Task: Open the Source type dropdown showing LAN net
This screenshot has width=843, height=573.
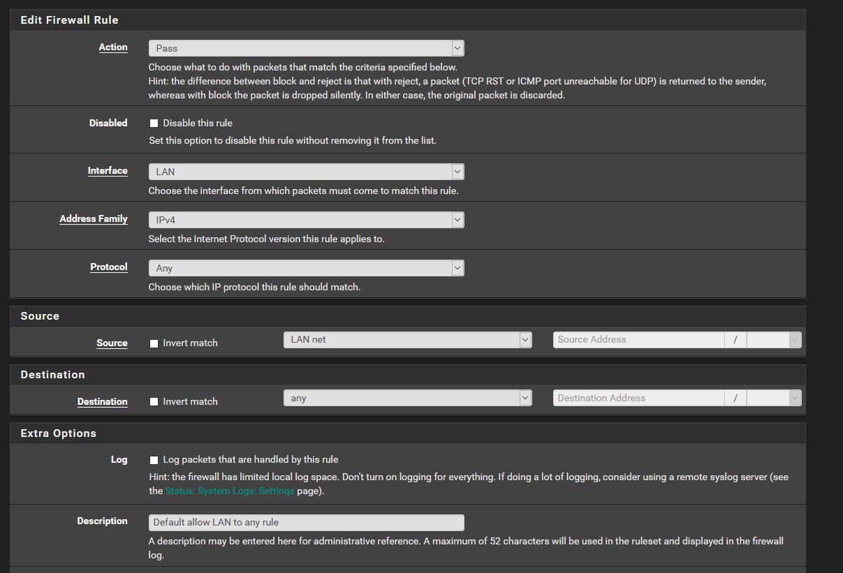Action: click(x=408, y=340)
